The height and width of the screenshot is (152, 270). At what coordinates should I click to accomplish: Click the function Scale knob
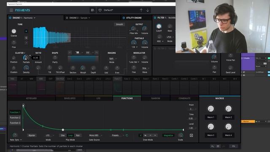[180, 135]
